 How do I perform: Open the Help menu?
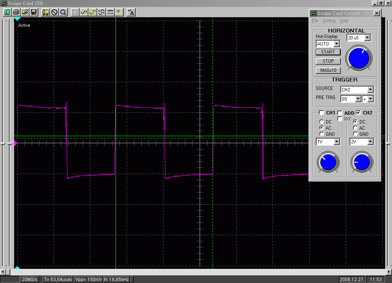(344, 21)
